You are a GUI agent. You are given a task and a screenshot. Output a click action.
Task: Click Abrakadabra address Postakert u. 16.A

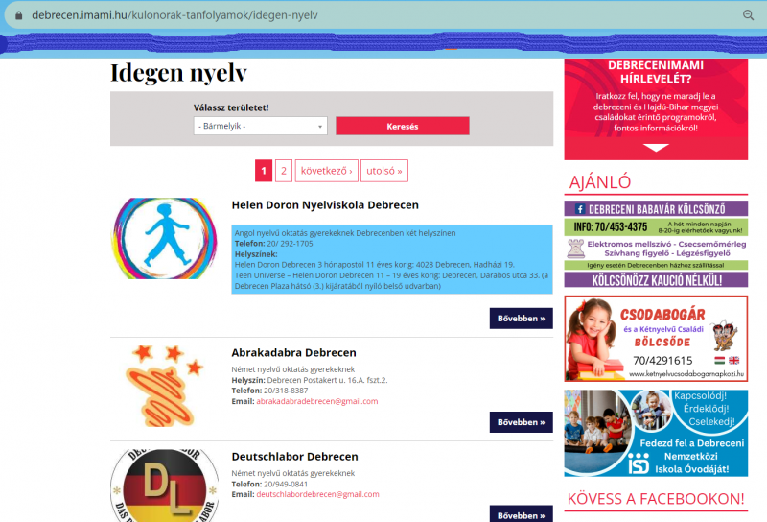point(327,380)
